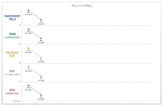The image size is (163, 106).
Task: Click the PBF ( % tuku v těle ) label
Action: coord(12,73)
